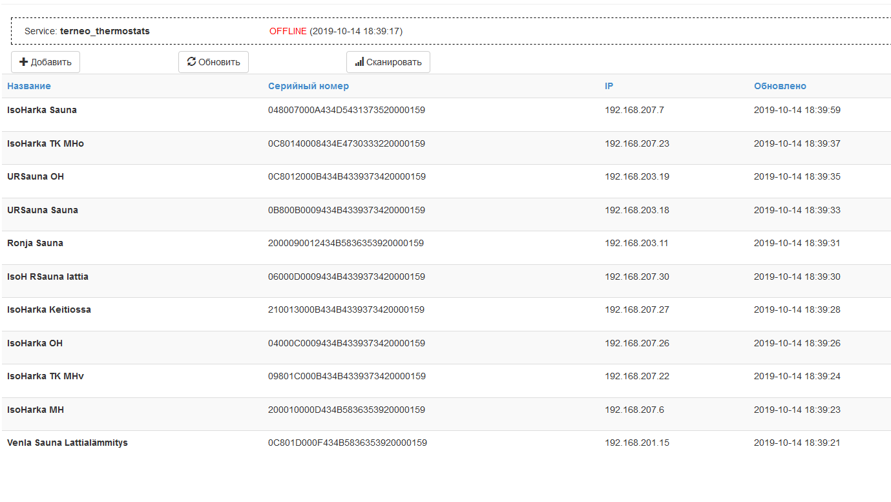Click the signal bars icon on Сканировать
The image size is (891, 502).
click(x=359, y=63)
